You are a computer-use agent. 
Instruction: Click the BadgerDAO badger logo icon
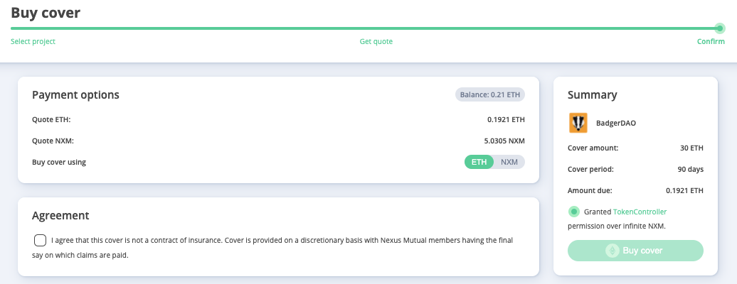pyautogui.click(x=578, y=123)
